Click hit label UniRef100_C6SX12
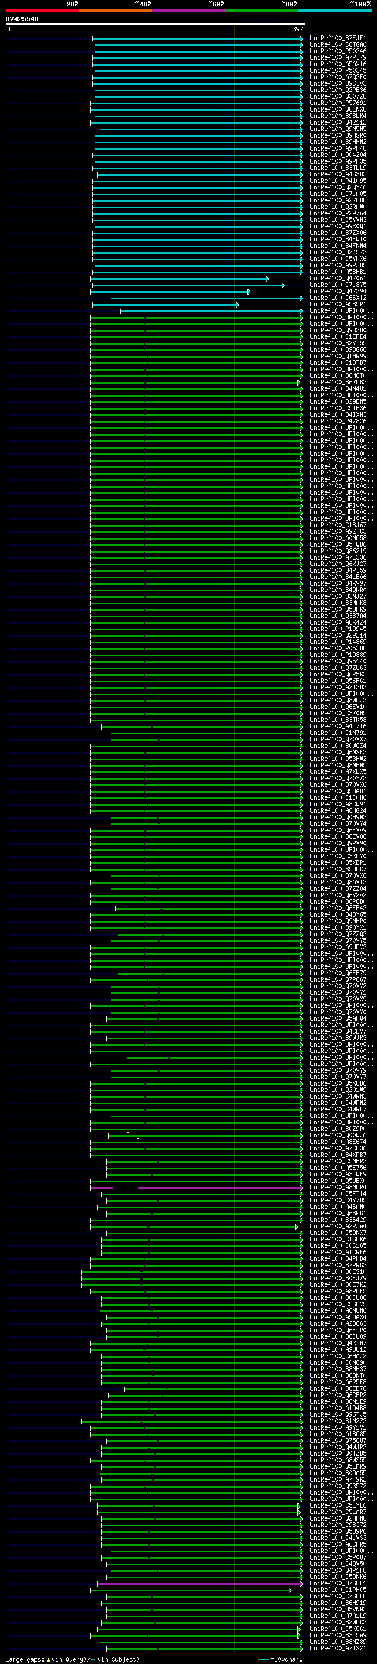Screen dimensions: 377x1664 [338, 298]
